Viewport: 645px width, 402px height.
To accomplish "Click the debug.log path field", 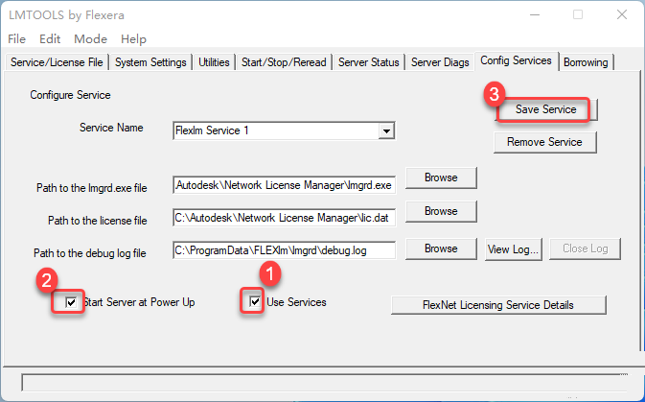I will click(285, 250).
